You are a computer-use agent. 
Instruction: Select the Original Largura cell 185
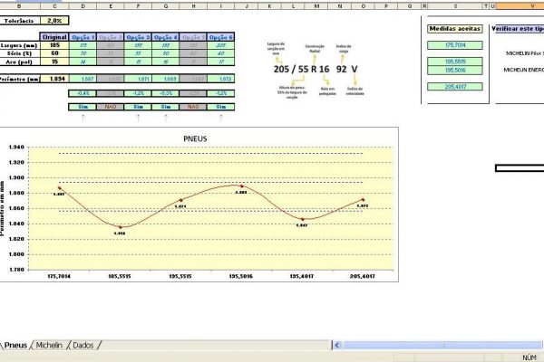tap(56, 43)
